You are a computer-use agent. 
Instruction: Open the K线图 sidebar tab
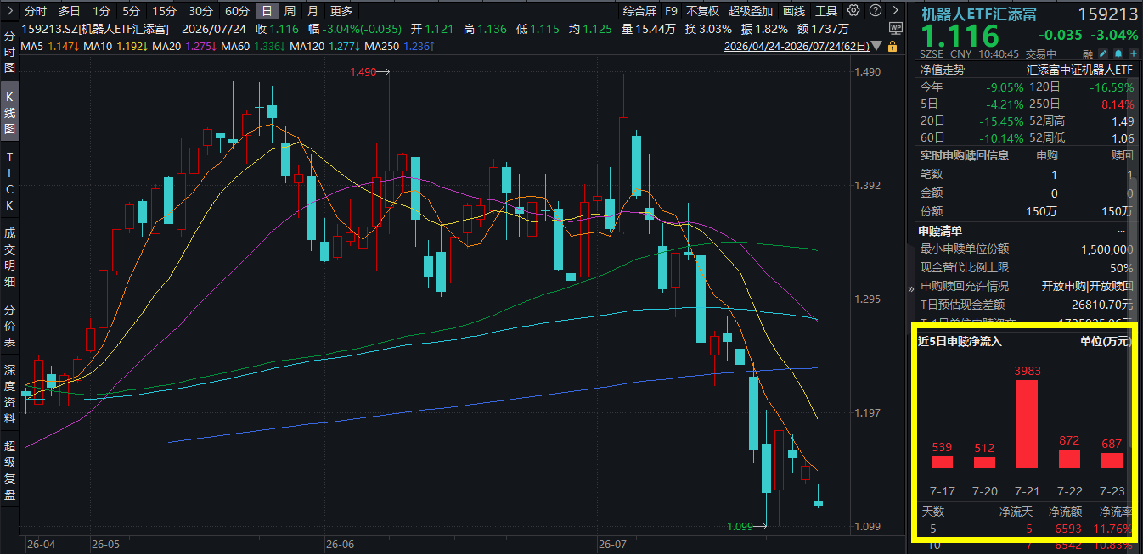point(9,110)
